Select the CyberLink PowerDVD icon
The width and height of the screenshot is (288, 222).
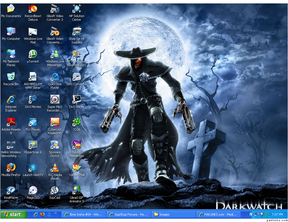(55, 122)
